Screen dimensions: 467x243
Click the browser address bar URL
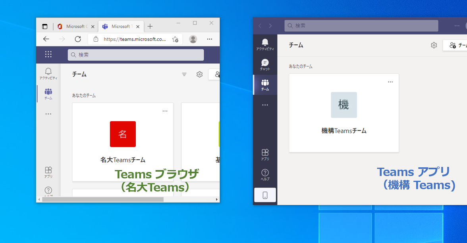click(x=134, y=39)
